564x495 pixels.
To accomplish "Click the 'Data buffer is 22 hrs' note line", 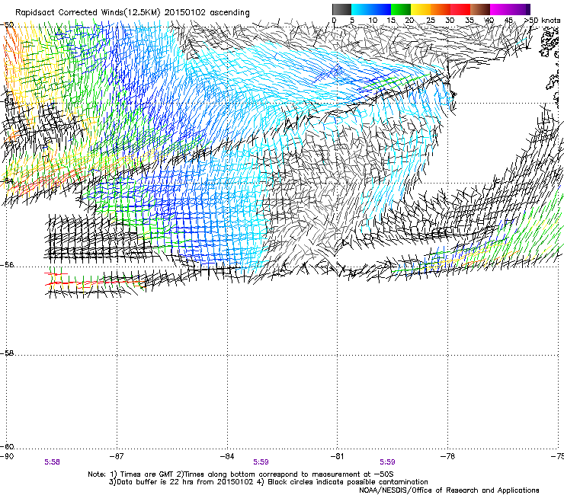I will click(268, 482).
